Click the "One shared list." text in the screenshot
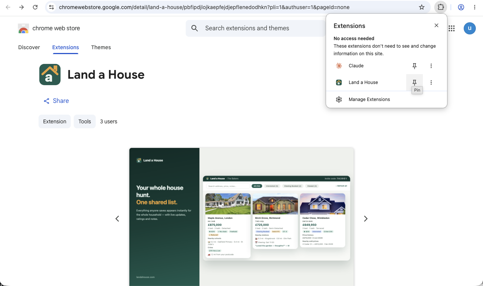The width and height of the screenshot is (483, 286). click(157, 202)
